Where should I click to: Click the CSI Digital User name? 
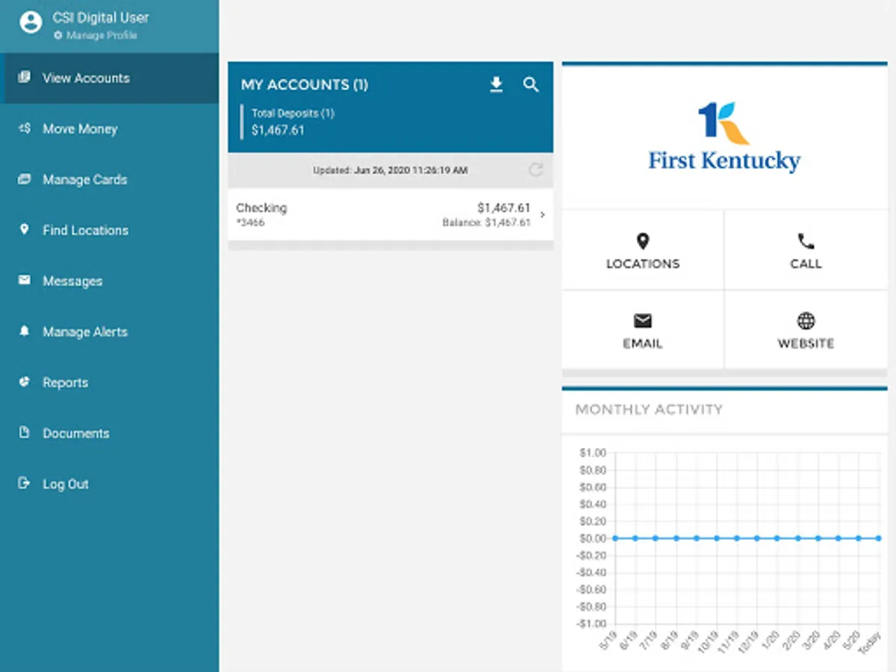pyautogui.click(x=101, y=17)
